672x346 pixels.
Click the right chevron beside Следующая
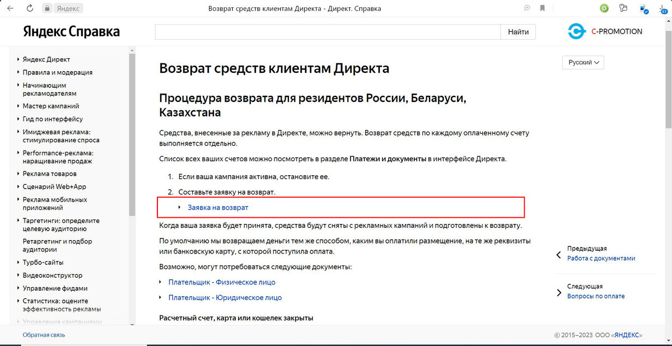tap(558, 292)
